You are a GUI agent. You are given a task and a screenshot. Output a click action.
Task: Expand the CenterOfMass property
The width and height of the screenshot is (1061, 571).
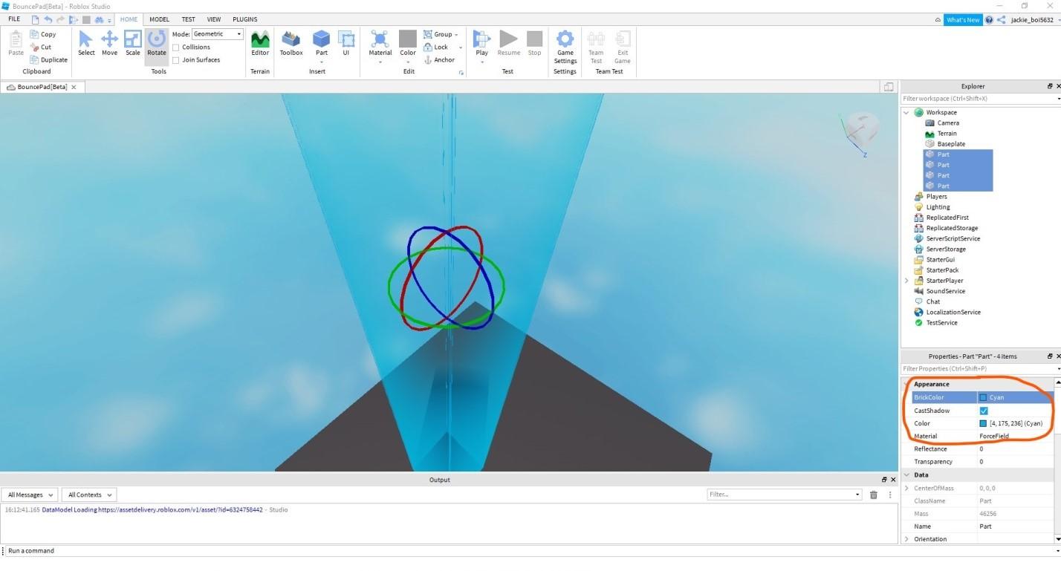pyautogui.click(x=907, y=488)
